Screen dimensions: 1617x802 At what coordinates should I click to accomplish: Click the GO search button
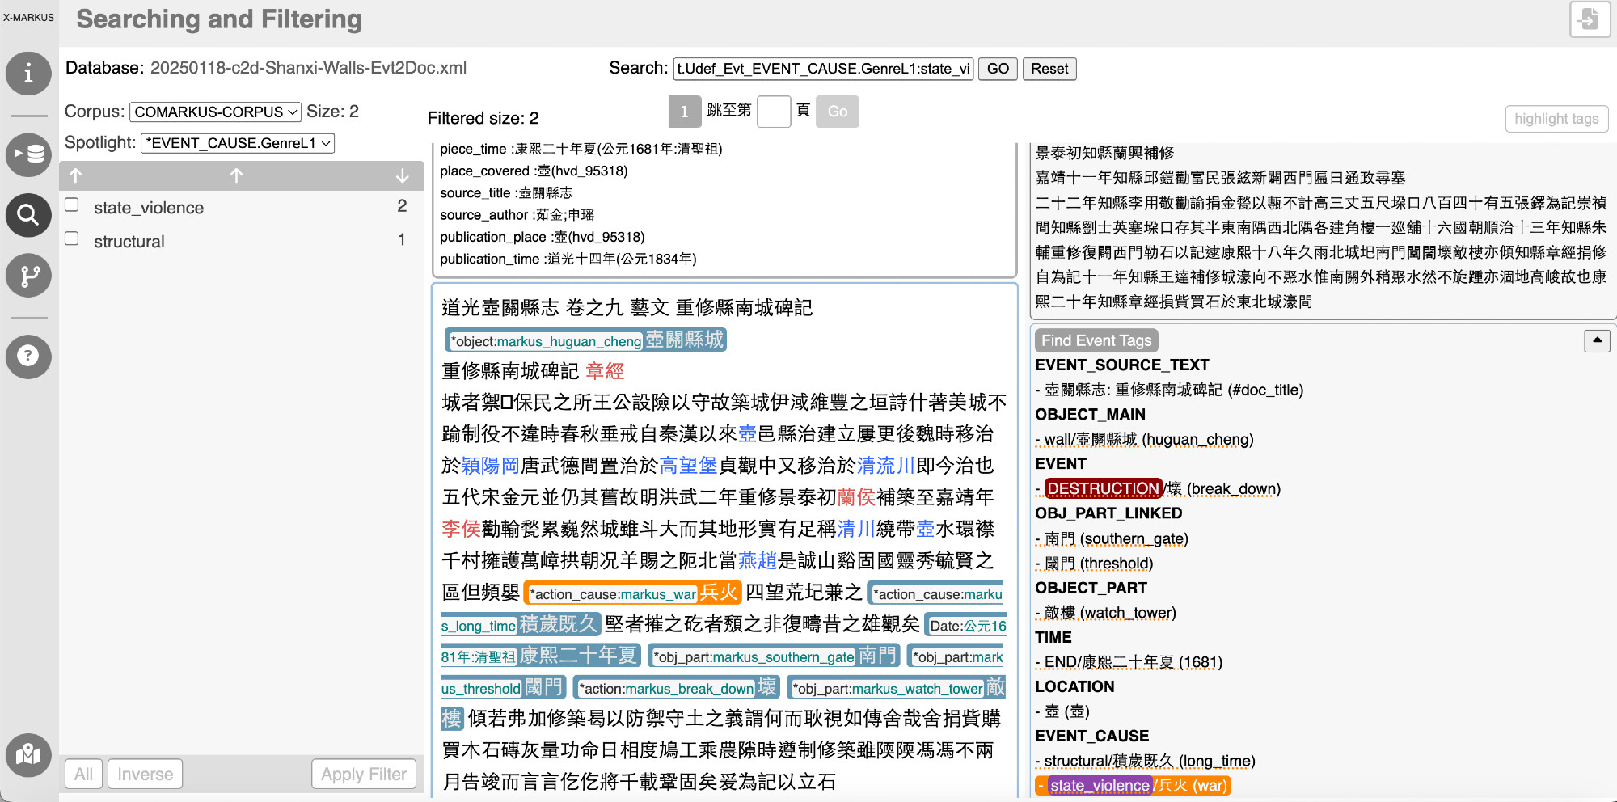point(998,69)
